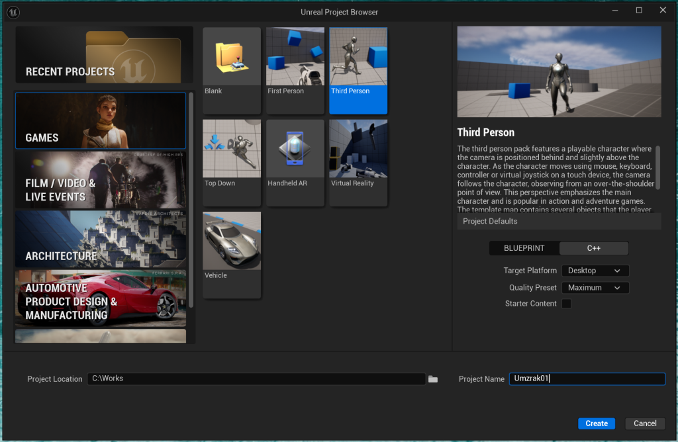This screenshot has height=442, width=678.
Task: Open the Target Platform dropdown
Action: 595,271
